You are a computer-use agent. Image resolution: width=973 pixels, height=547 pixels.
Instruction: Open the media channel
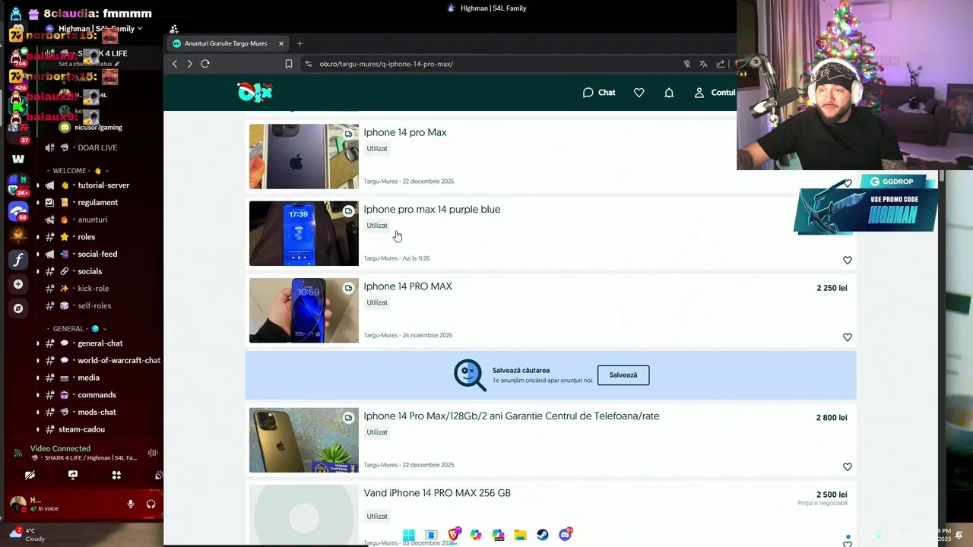88,378
